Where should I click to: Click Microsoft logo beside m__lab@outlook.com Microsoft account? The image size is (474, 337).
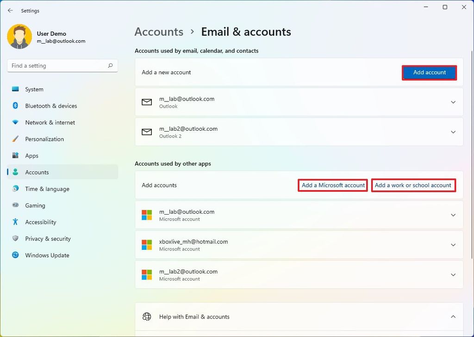(147, 215)
